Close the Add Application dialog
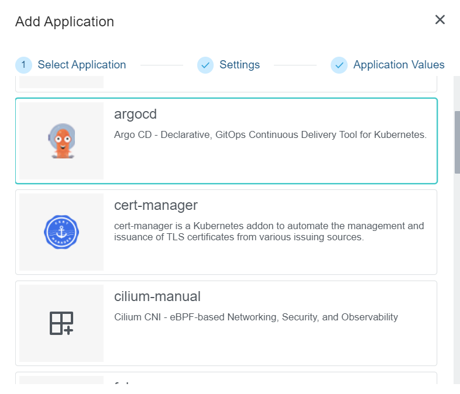 440,20
